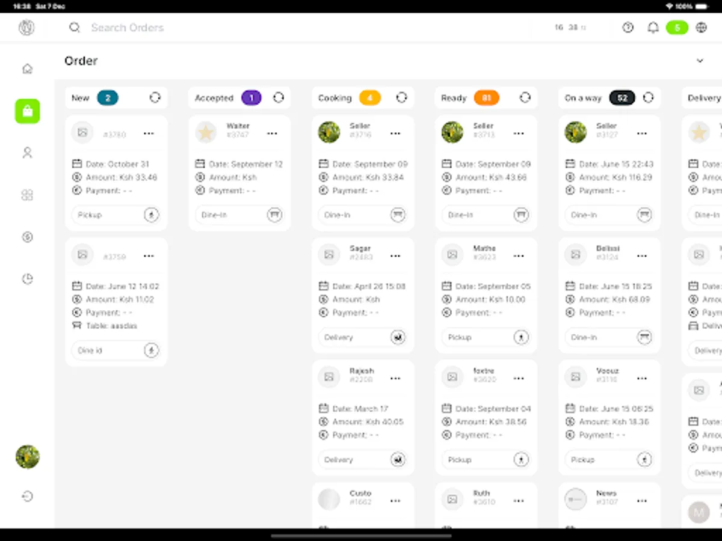Open the payments dollar icon in sidebar
The image size is (722, 541).
27,237
